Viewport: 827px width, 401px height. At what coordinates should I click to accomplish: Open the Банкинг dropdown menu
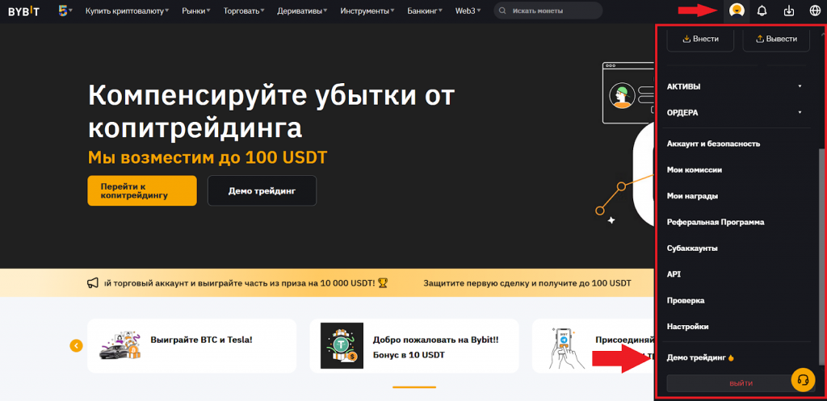click(425, 10)
